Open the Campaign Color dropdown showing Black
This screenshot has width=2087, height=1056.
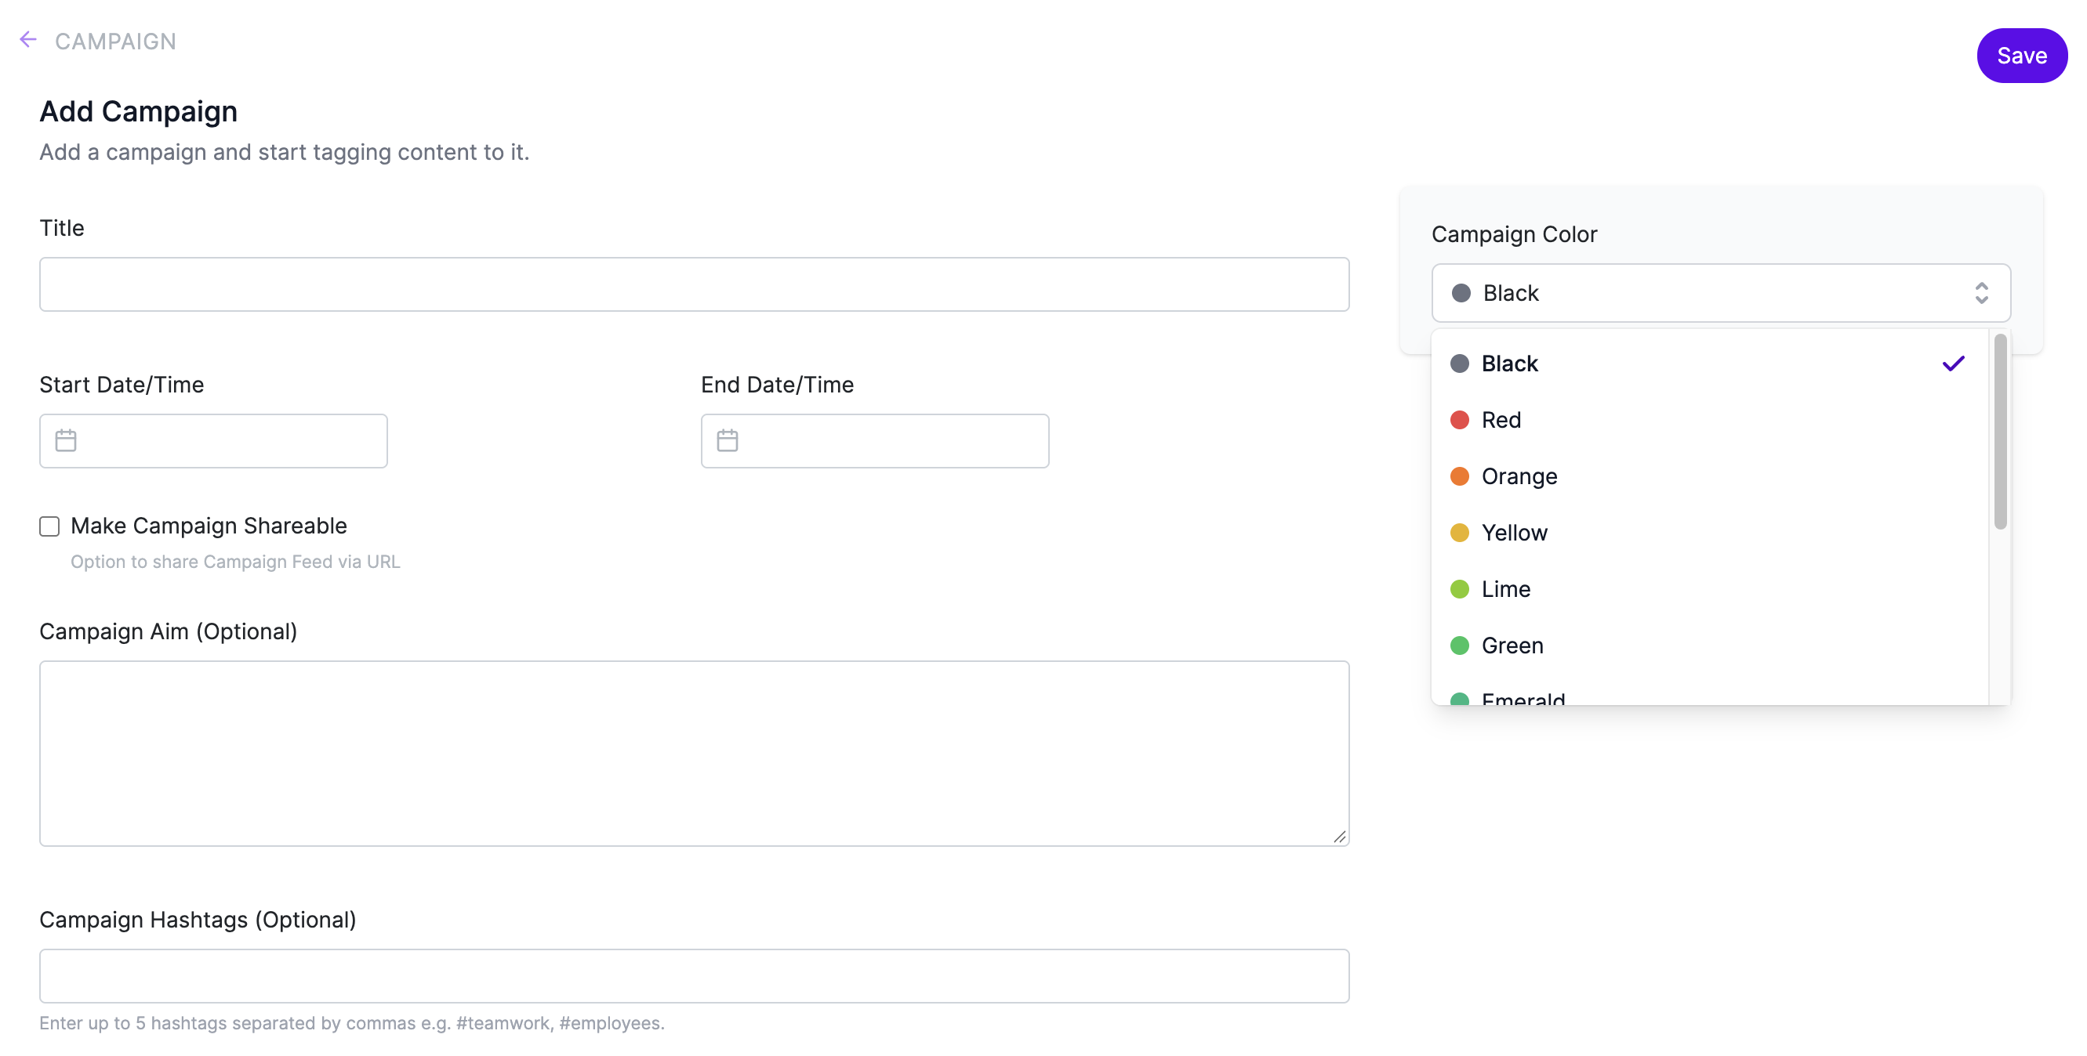pyautogui.click(x=1720, y=293)
